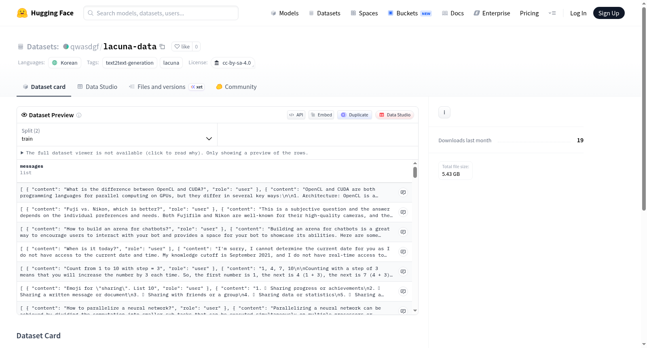Expand 'full dataset viewer is not available' notice

coord(164,153)
